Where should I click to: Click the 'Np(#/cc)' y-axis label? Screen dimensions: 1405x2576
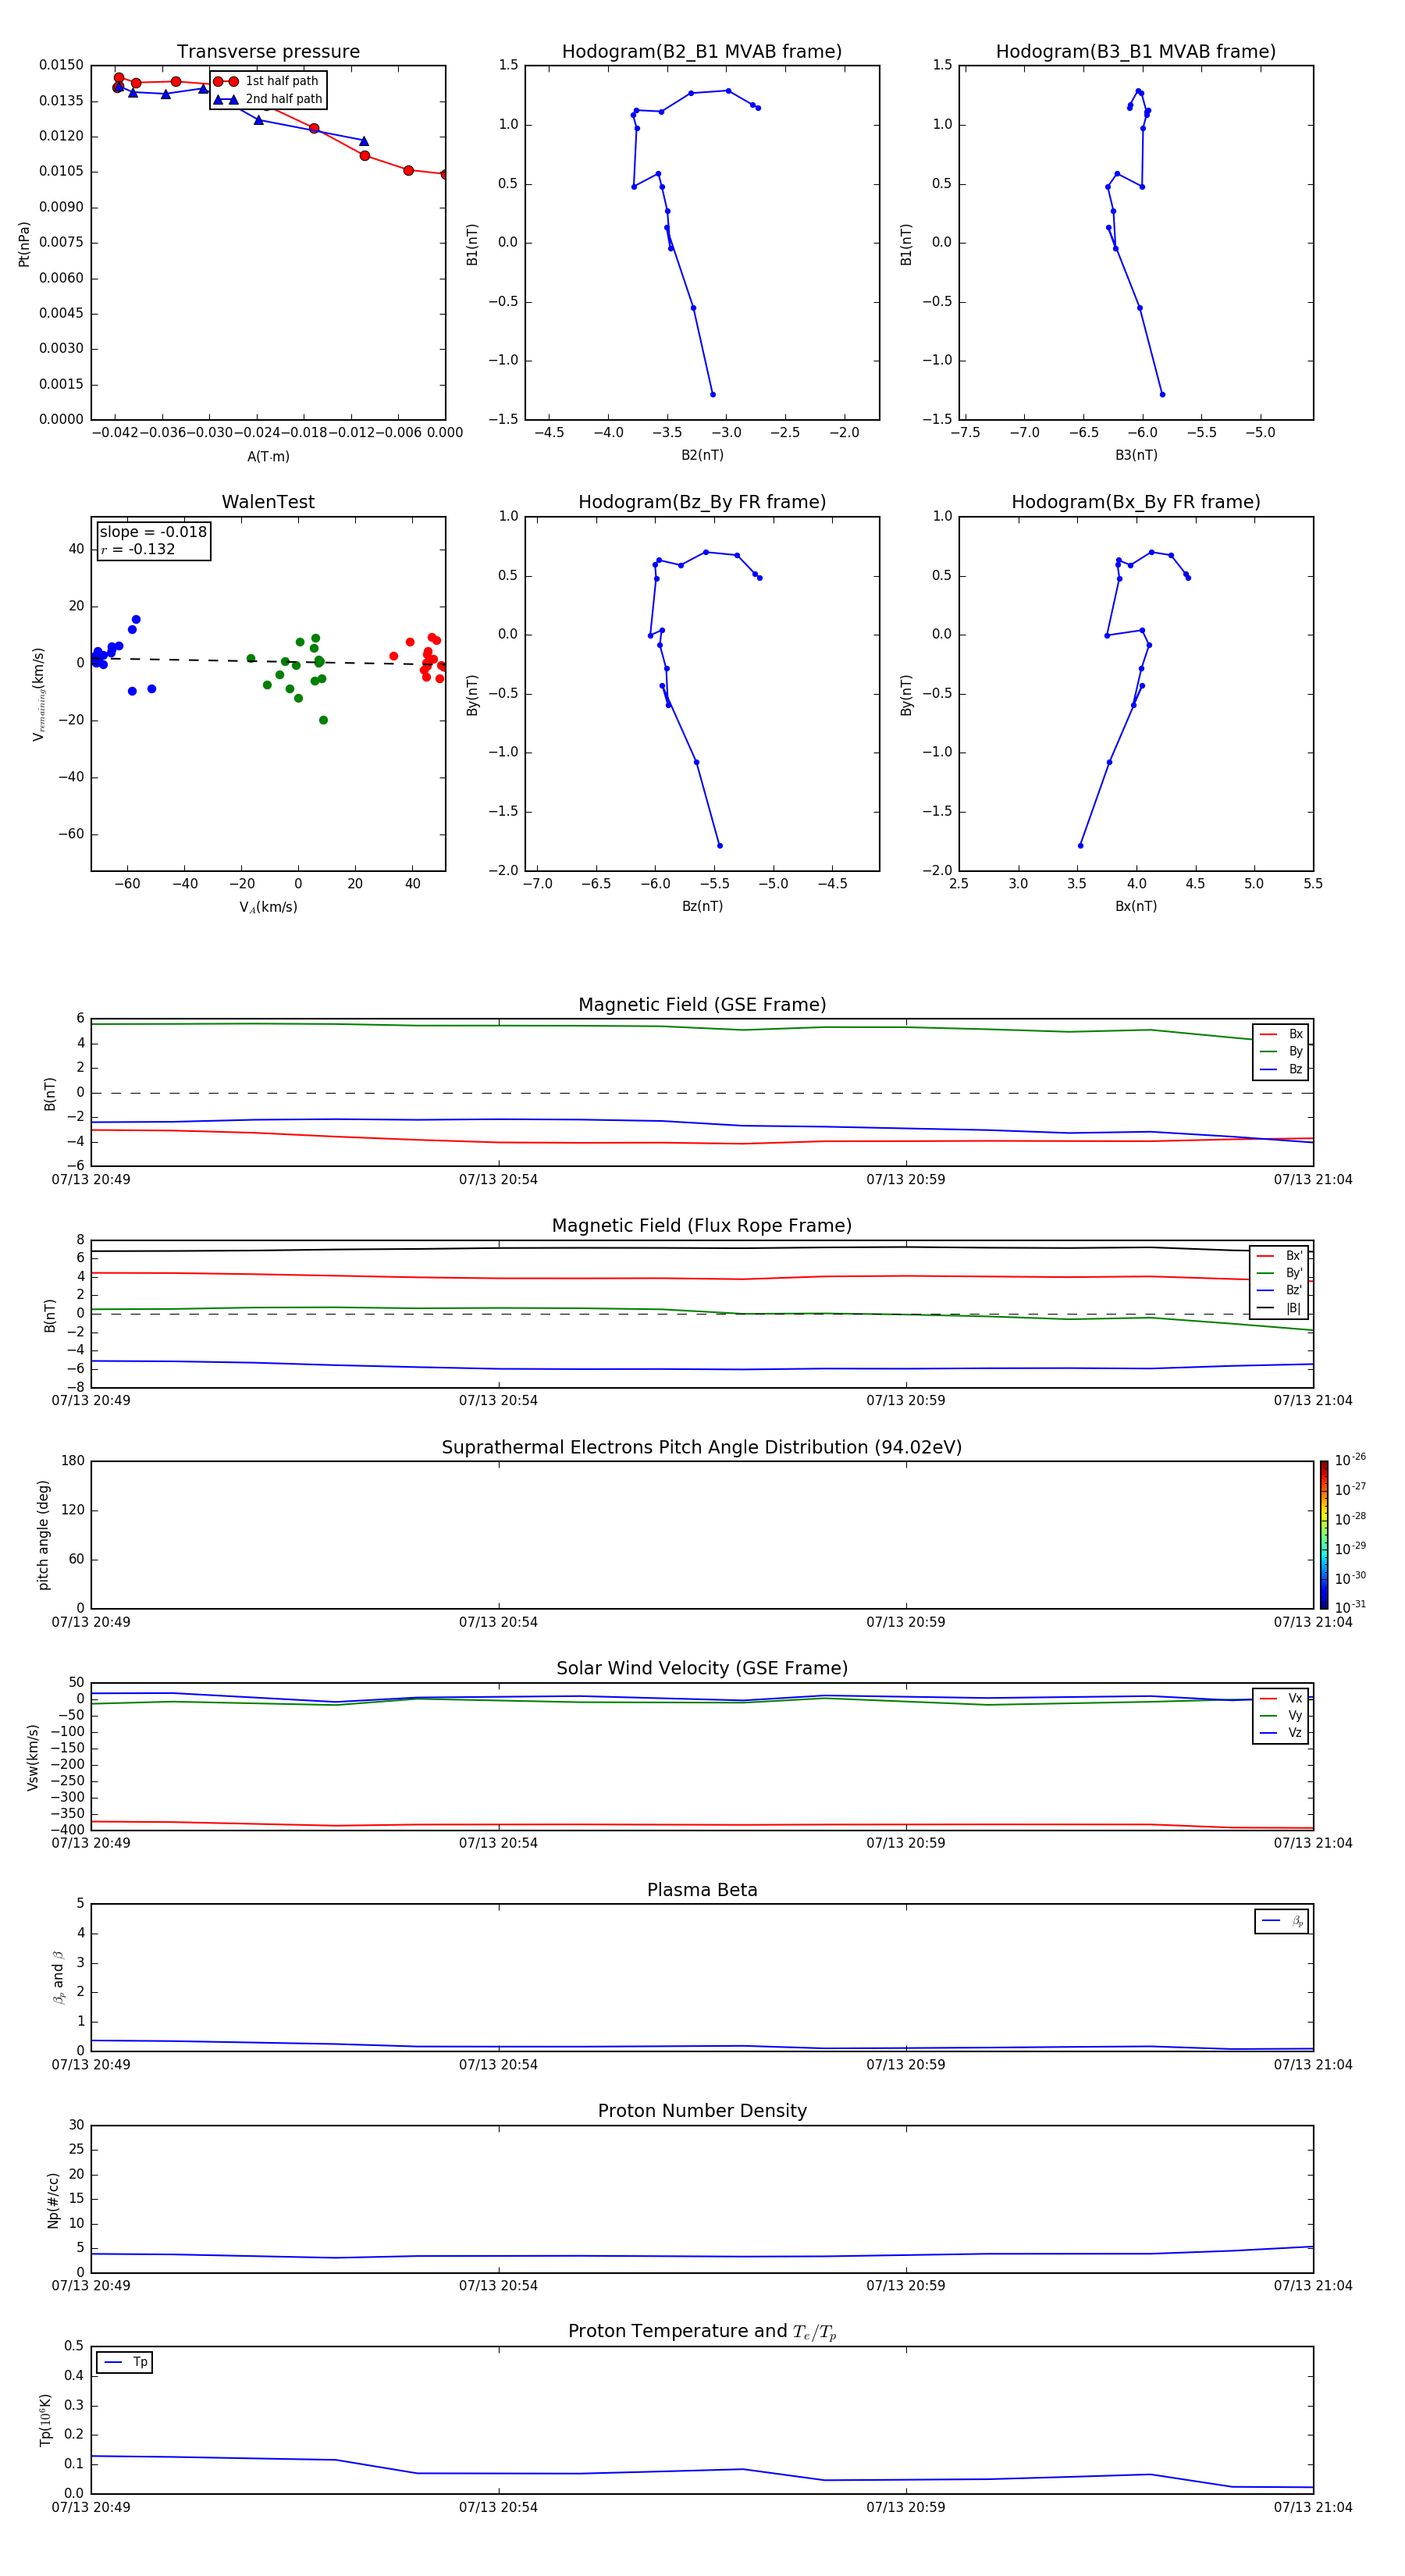[53, 2200]
